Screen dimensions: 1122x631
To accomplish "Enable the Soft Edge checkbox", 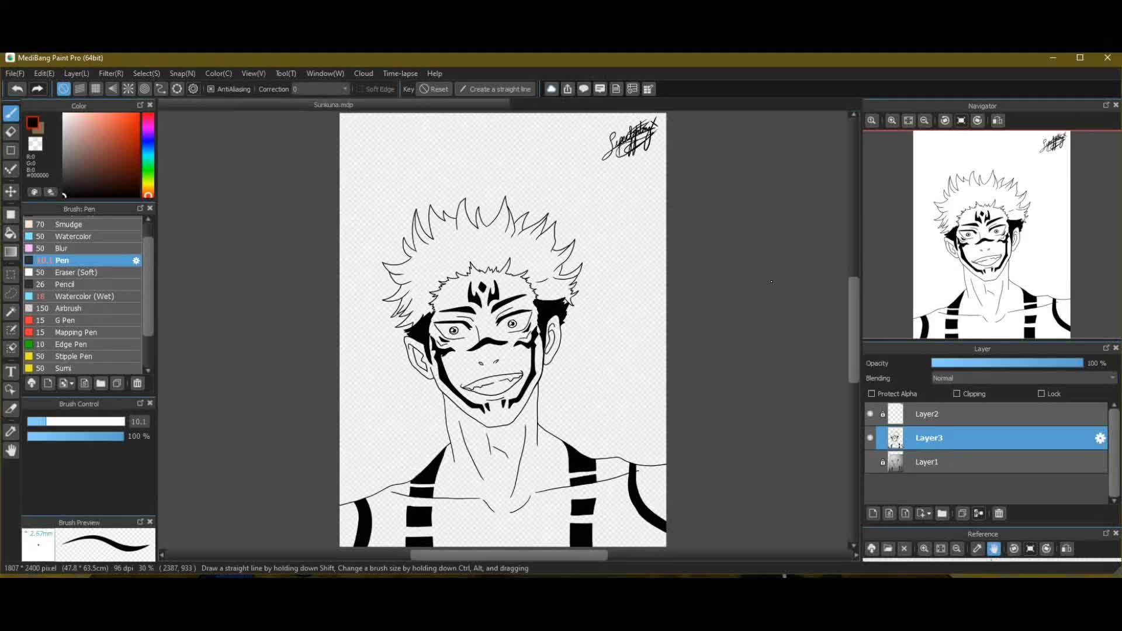I will (x=360, y=89).
